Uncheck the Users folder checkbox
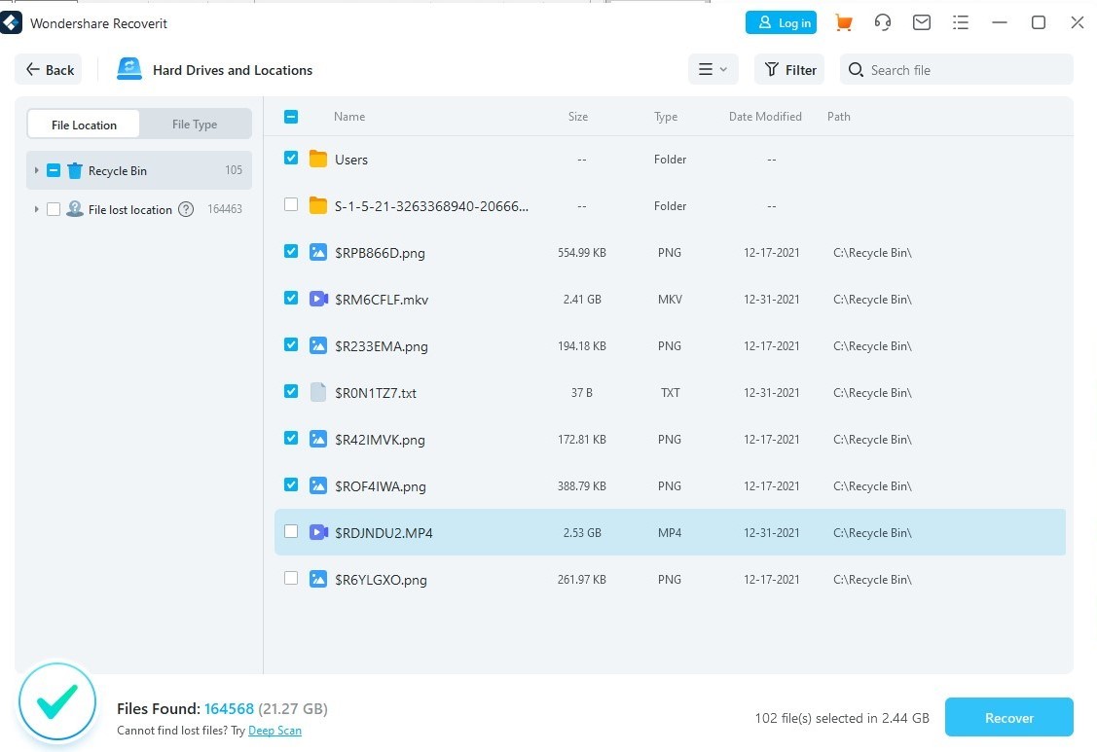 [291, 159]
